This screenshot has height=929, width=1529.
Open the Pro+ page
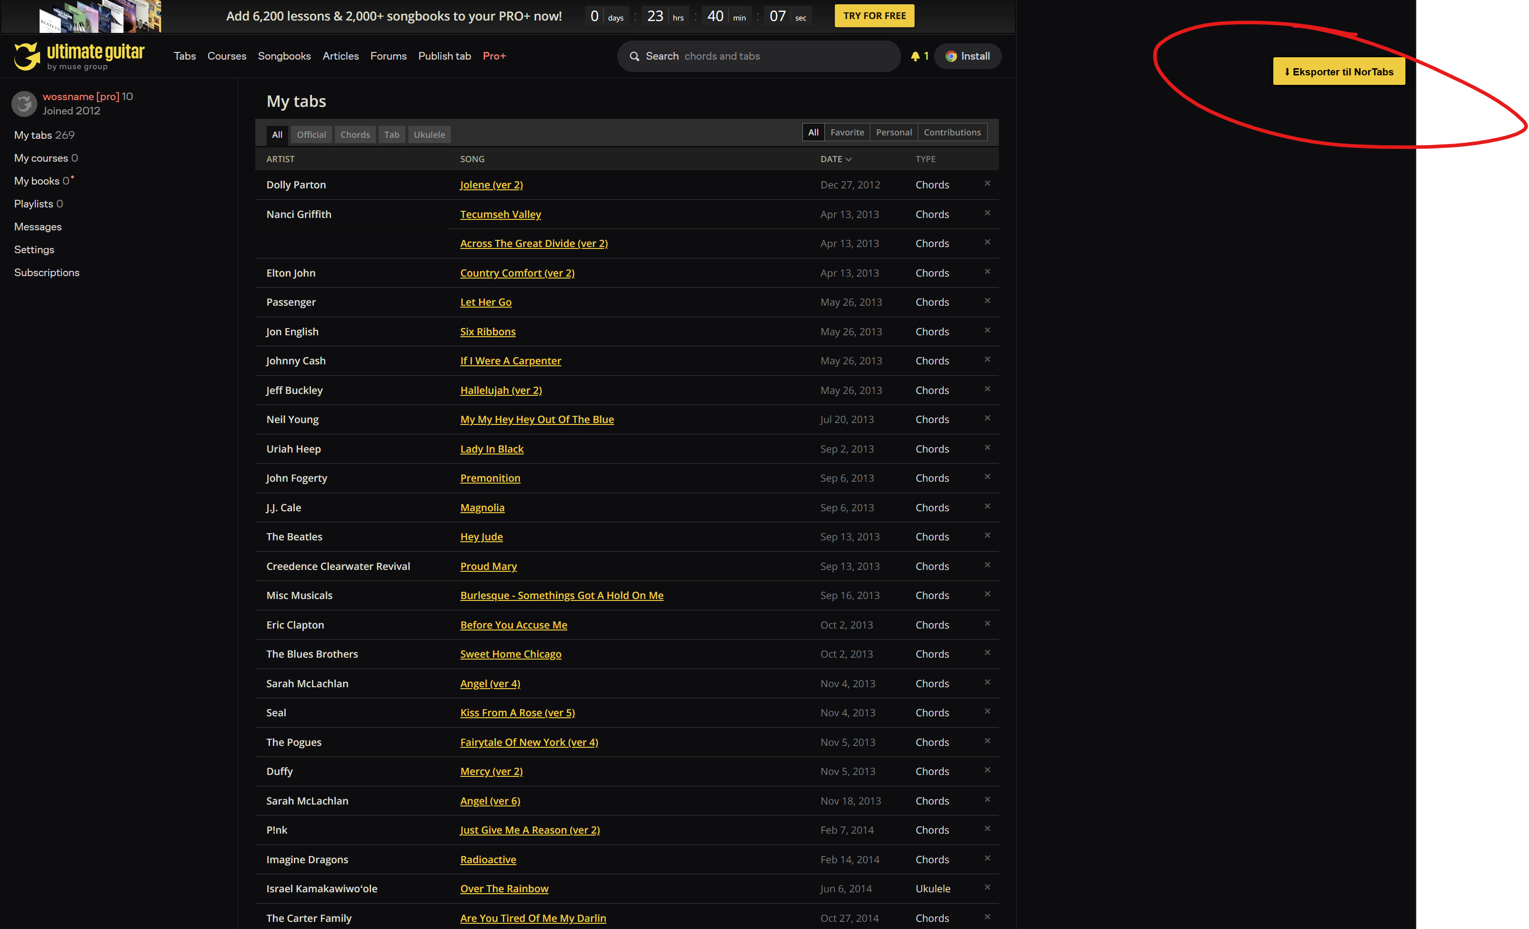[495, 56]
